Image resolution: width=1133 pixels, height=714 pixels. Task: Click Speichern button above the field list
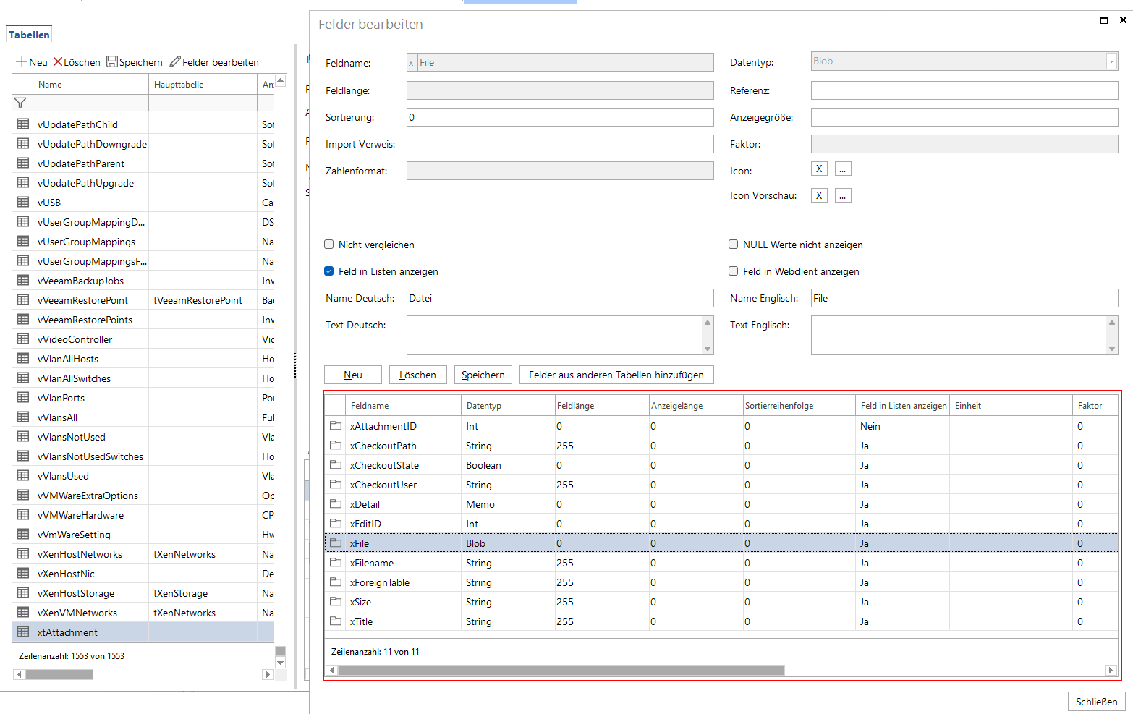(x=483, y=375)
